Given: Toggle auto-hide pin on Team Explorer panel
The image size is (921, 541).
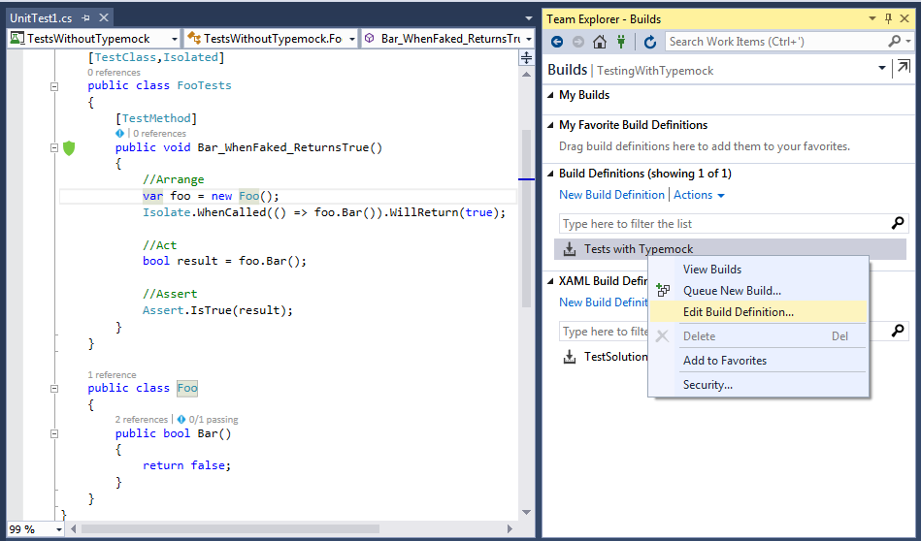Looking at the screenshot, I should tap(888, 18).
